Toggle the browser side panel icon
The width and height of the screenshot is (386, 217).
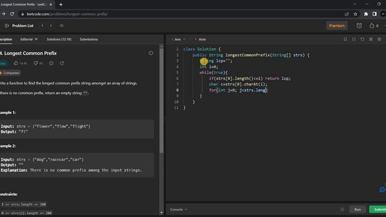click(375, 14)
